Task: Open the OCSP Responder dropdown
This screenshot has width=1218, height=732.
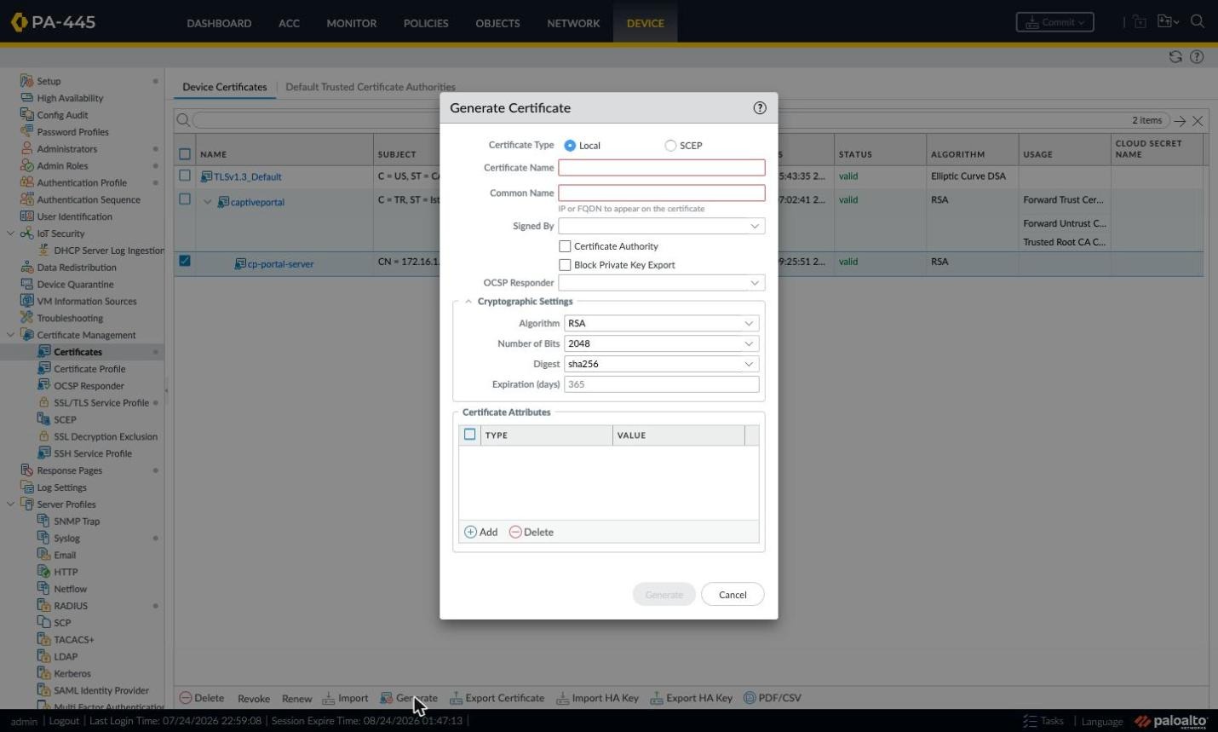Action: [x=755, y=283]
